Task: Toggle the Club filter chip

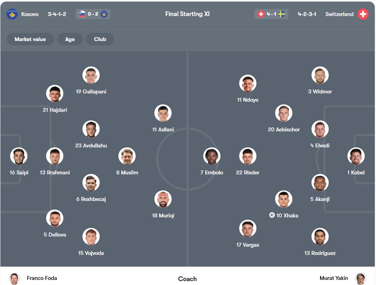Action: click(100, 39)
